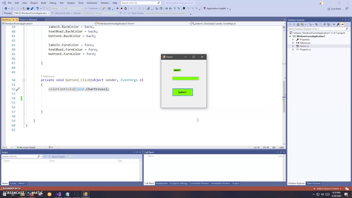Open View Code icon in Solution Explorer
Image resolution: width=352 pixels, height=198 pixels.
[x=334, y=24]
